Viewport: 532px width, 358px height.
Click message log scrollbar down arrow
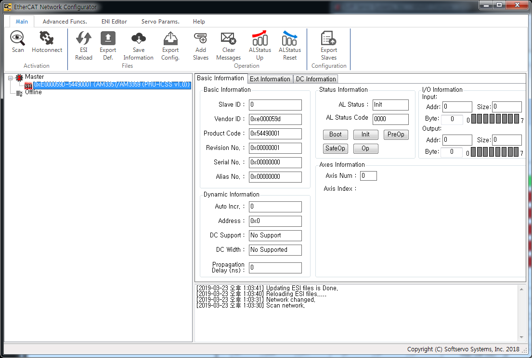[521, 337]
